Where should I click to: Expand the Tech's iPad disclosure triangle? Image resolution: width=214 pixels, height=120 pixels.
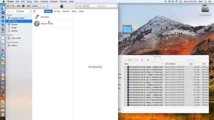7,38
